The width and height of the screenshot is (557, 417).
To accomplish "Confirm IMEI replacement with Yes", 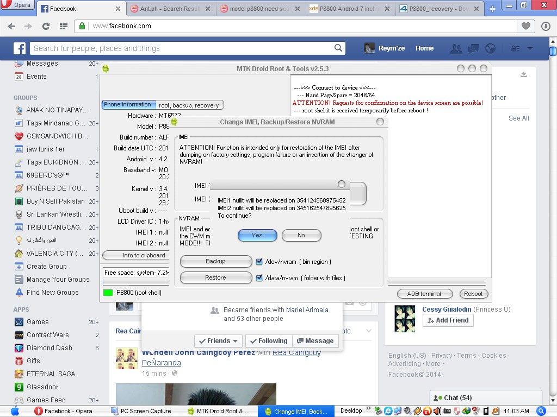I will [257, 235].
